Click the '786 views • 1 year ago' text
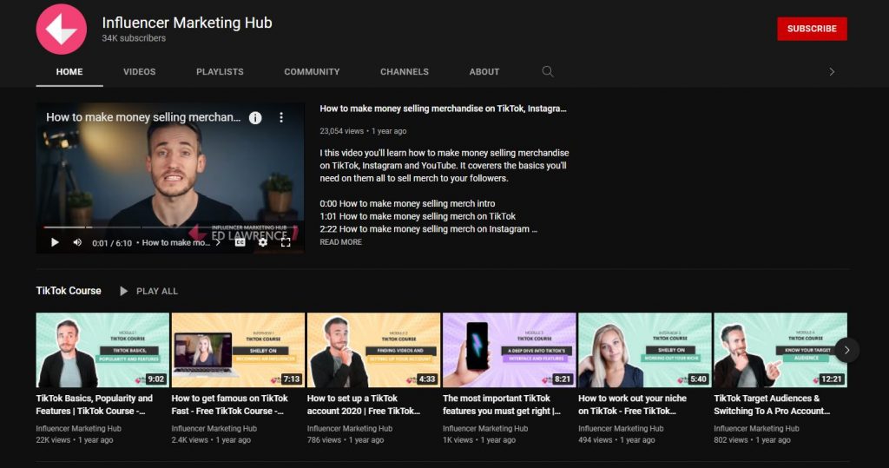Viewport: 889px width, 468px height. click(346, 439)
